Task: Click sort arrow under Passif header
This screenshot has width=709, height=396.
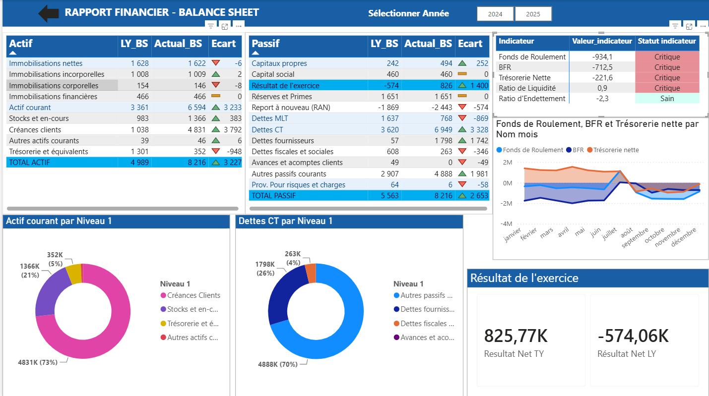Action: (x=256, y=53)
